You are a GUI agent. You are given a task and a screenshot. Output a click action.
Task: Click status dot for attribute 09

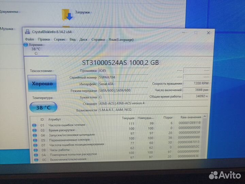coord(36,150)
